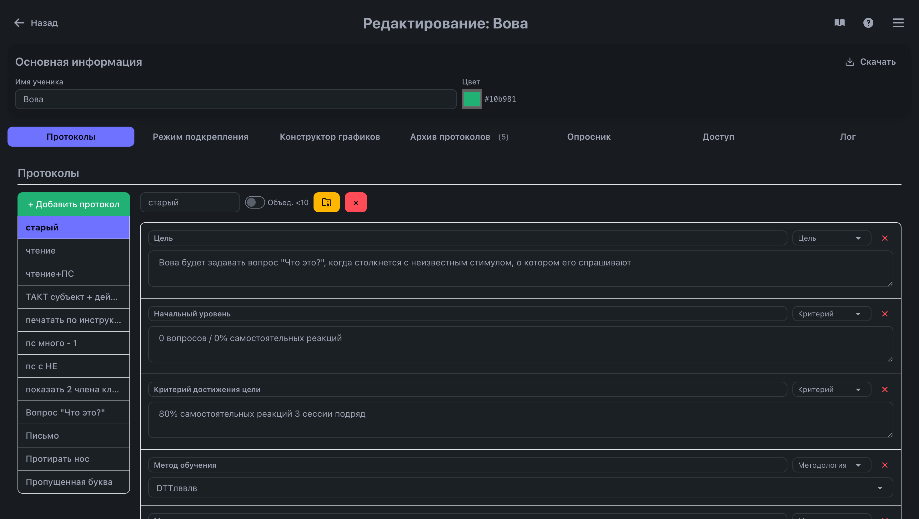Delete the Начальный уровень field
Image resolution: width=919 pixels, height=519 pixels.
tap(885, 314)
